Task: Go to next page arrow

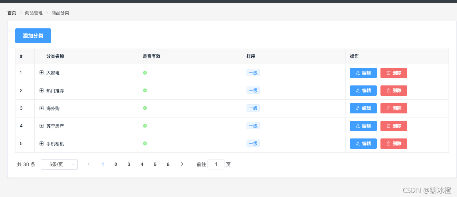Action: 182,164
